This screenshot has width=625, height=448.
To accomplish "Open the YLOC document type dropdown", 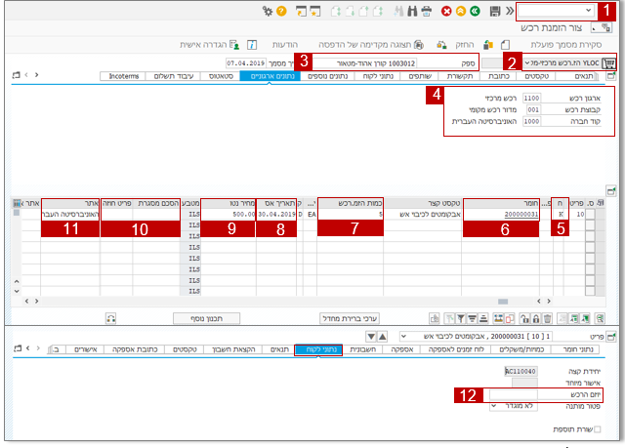I will coord(527,62).
